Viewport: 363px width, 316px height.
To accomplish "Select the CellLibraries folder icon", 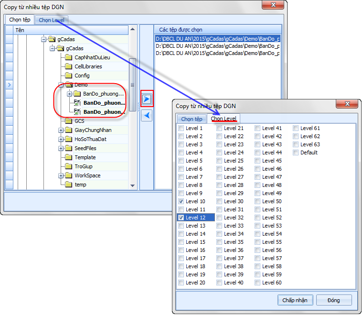I will [68, 66].
